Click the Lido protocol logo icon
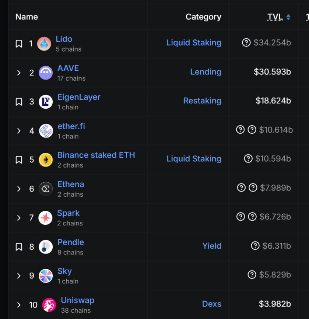Viewport: 309px width, 319px height. tap(44, 44)
